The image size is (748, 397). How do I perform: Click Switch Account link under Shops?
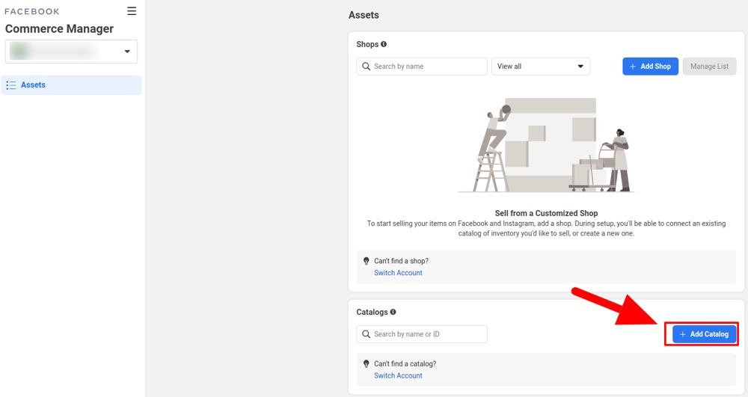tap(398, 273)
